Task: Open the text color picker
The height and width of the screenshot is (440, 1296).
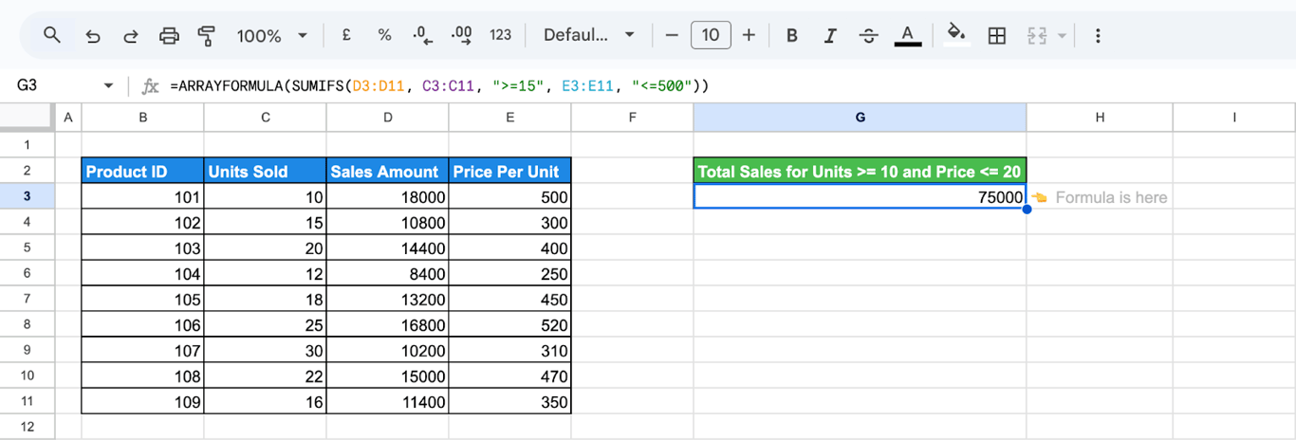Action: click(908, 35)
